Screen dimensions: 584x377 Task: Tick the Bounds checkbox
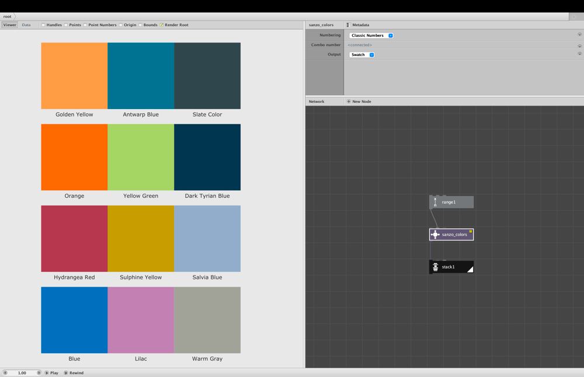140,25
